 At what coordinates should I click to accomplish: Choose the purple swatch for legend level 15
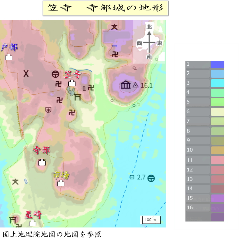click(x=217, y=198)
